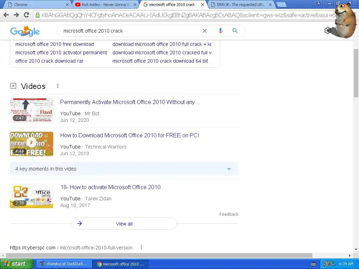Click the padlock icon in the address bar
This screenshot has width=359, height=269.
tap(38, 15)
